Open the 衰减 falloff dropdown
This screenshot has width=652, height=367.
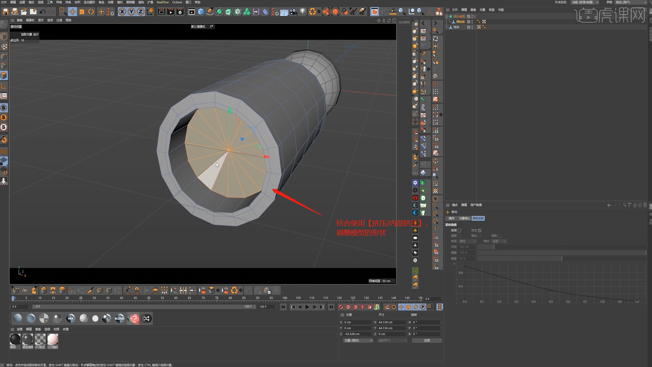pos(468,241)
